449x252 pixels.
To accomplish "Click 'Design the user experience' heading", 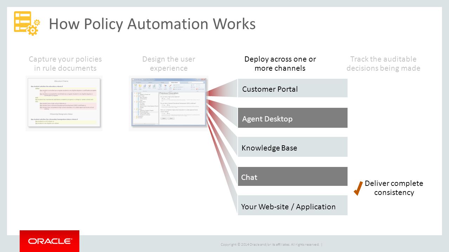I will pos(169,63).
